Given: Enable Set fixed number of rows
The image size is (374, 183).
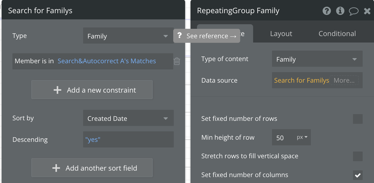Looking at the screenshot, I should [x=358, y=119].
